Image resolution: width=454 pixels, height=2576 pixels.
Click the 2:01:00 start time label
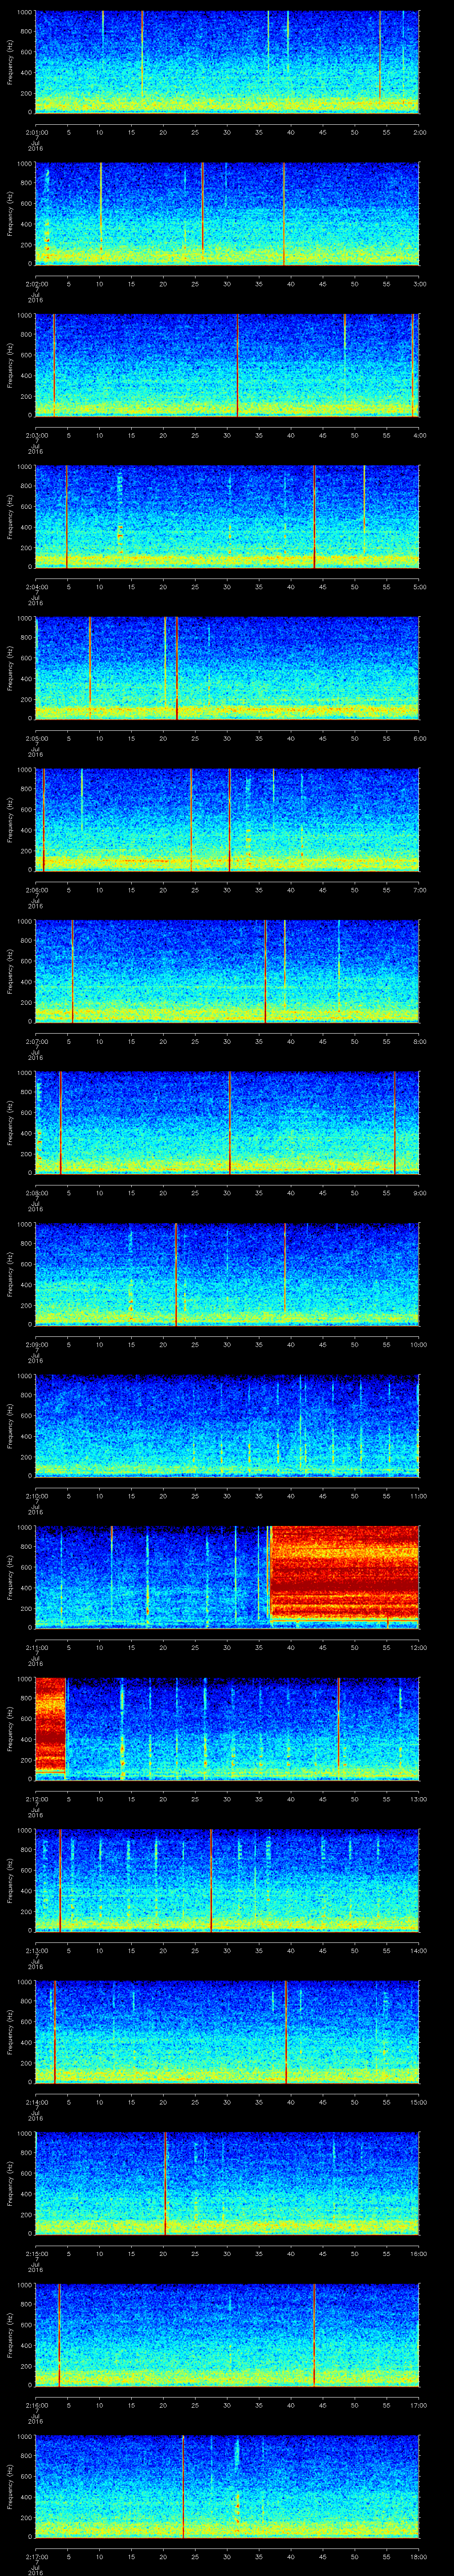coord(36,132)
